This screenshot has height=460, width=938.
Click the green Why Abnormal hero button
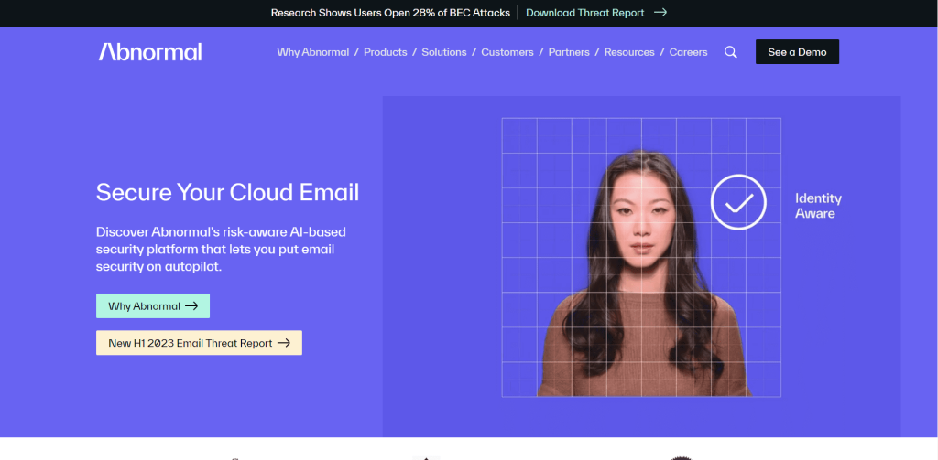tap(152, 306)
